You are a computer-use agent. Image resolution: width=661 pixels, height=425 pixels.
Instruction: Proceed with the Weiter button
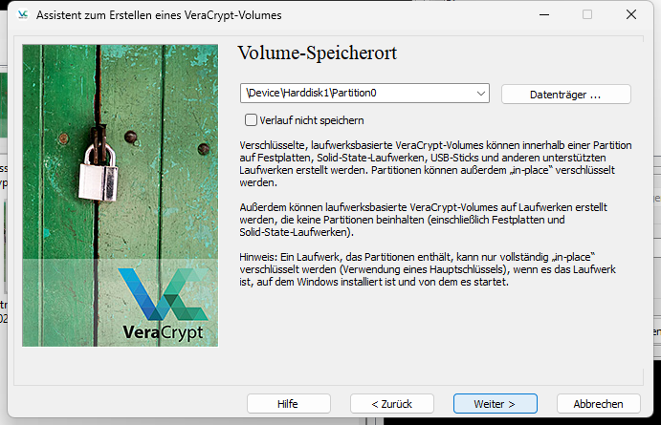point(495,404)
